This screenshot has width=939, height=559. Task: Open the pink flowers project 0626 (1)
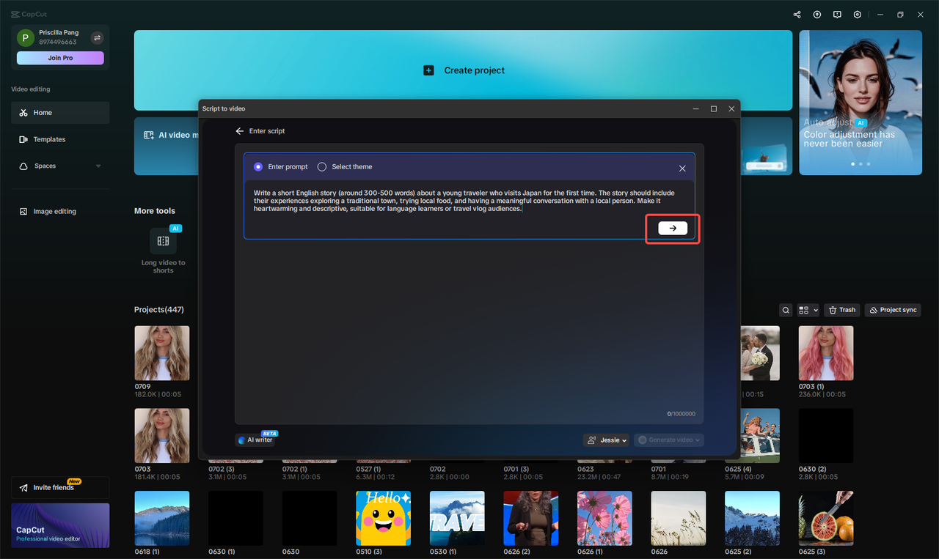604,518
